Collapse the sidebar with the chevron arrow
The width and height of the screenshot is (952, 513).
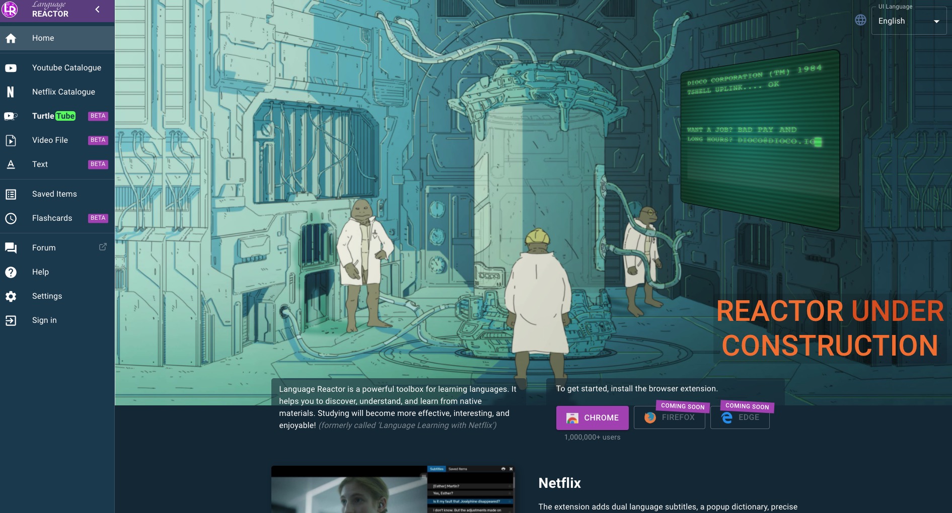(97, 9)
